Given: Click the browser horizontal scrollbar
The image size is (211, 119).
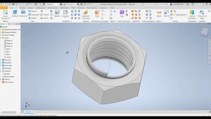Looking at the screenshot, I should tap(9, 112).
